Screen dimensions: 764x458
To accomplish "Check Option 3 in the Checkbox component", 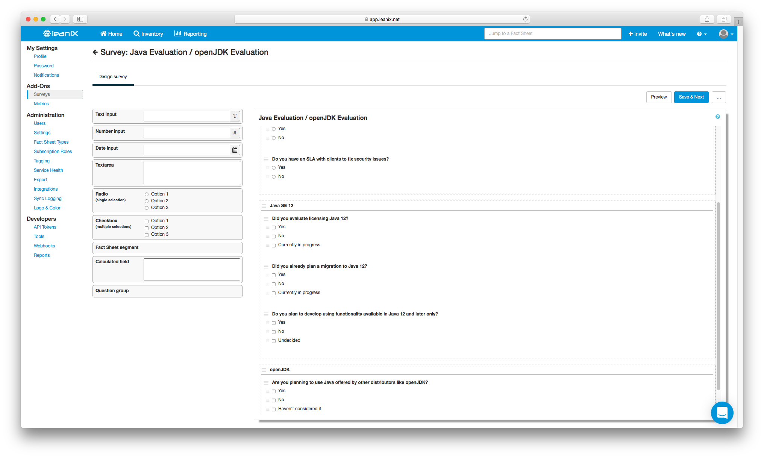I will click(x=147, y=235).
